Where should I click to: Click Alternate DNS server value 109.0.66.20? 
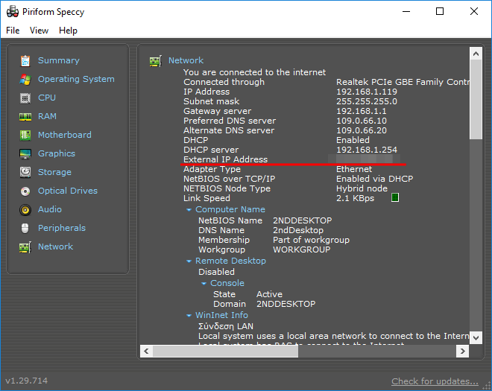[362, 130]
